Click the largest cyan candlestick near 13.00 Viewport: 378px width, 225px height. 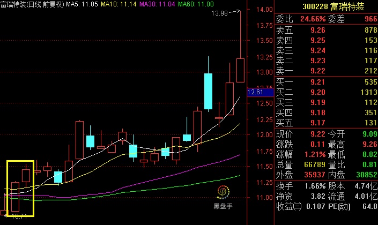[x=208, y=91]
